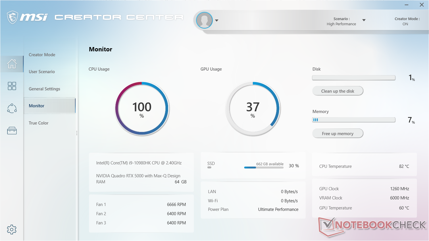Screen dimensions: 429x241
Task: Open the circular sharing nodes icon
Action: coord(12,108)
